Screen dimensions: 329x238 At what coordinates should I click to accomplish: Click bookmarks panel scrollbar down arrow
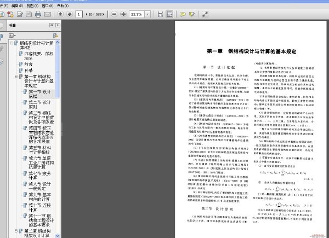[x=57, y=236]
